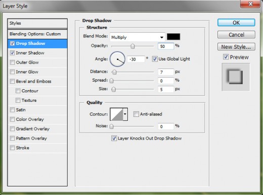Enable the Gradient Overlay checkbox
This screenshot has height=195, width=263.
pos(12,129)
